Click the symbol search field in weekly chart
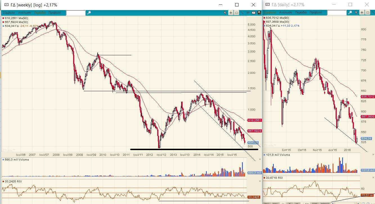 [75, 13]
